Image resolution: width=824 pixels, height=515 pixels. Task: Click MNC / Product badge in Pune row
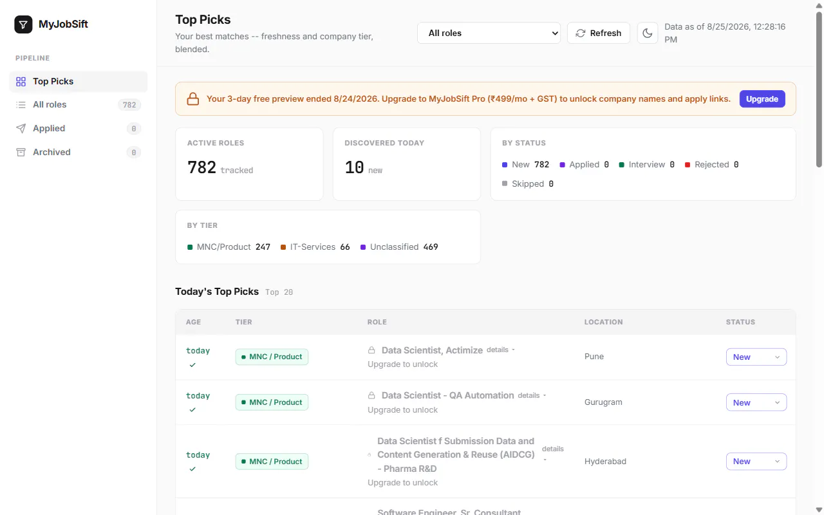click(x=272, y=357)
